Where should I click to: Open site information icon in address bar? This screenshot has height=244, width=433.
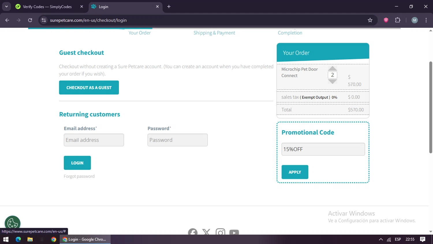click(x=44, y=20)
